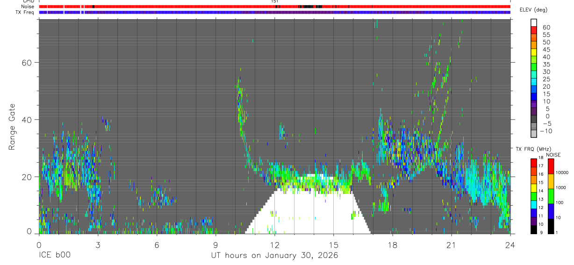This screenshot has width=574, height=265.
Task: Click the '100' tick on the NOISE scale
Action: click(560, 202)
